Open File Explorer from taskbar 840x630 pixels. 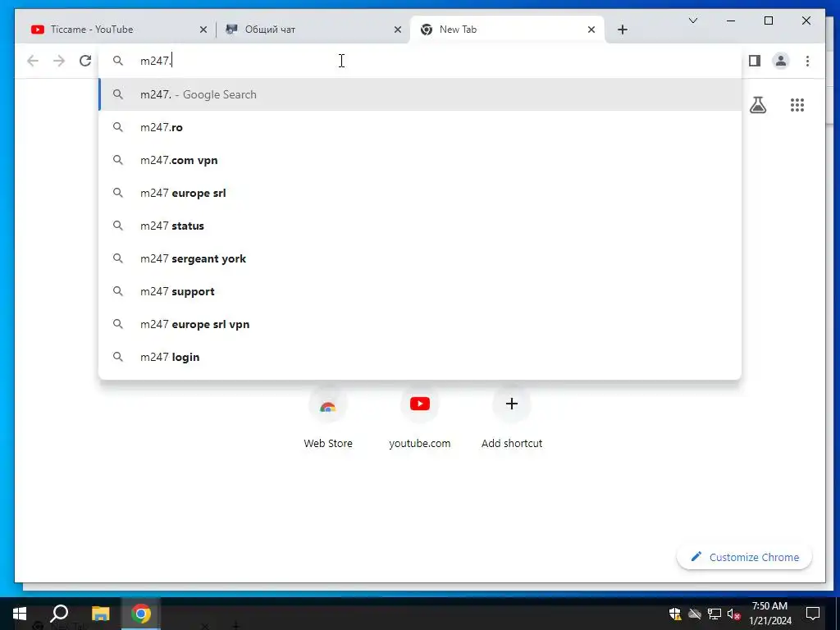100,614
